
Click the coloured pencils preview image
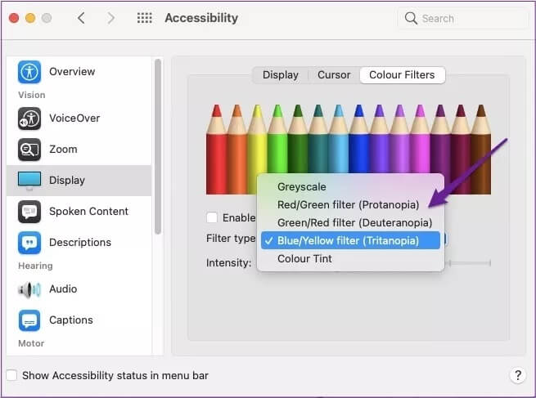pyautogui.click(x=349, y=150)
